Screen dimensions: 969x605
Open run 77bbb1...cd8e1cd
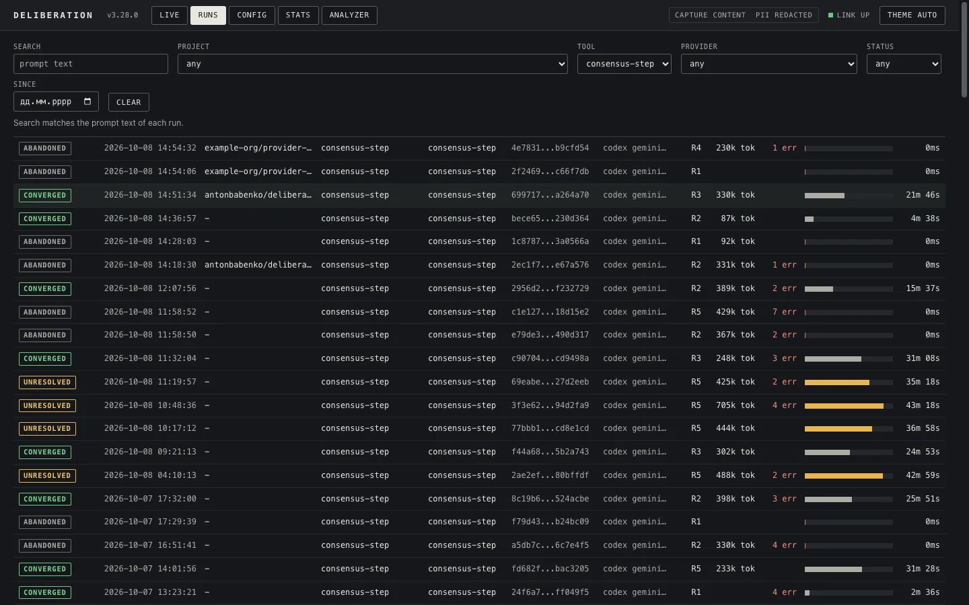[x=479, y=428]
